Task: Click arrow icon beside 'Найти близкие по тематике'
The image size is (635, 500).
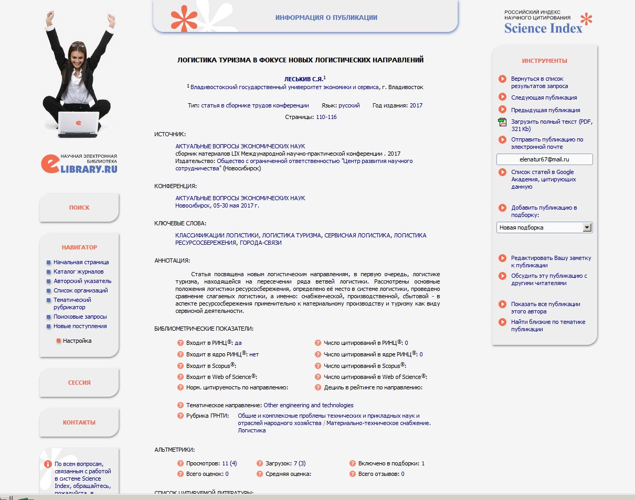Action: click(x=502, y=322)
